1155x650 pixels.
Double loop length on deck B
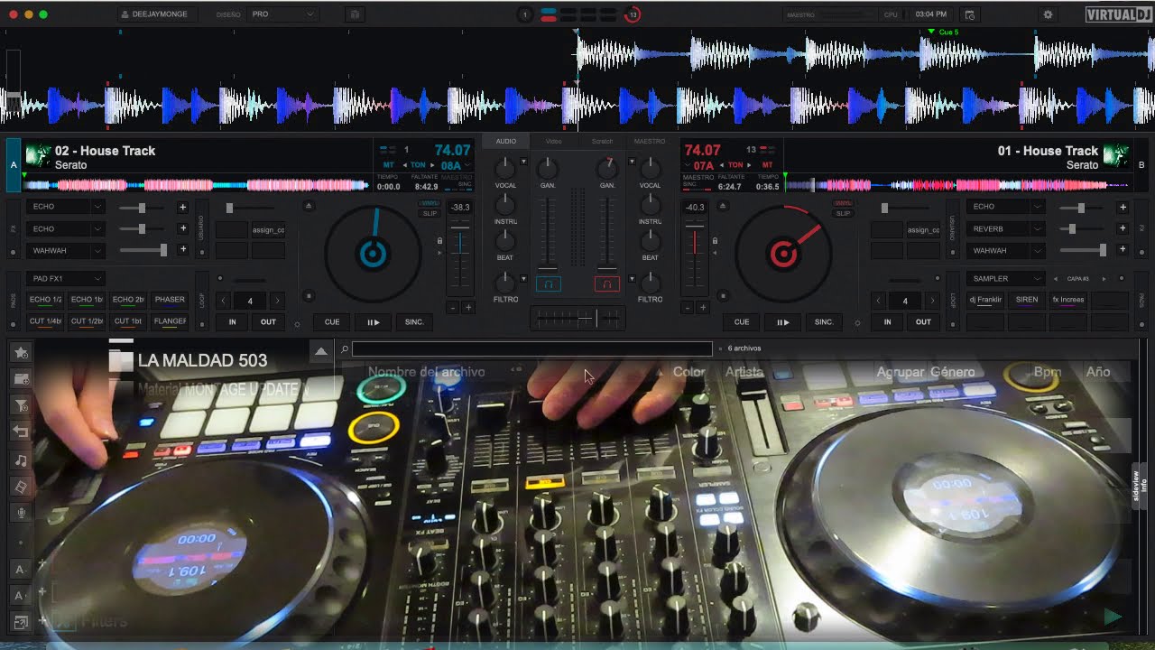coord(931,301)
